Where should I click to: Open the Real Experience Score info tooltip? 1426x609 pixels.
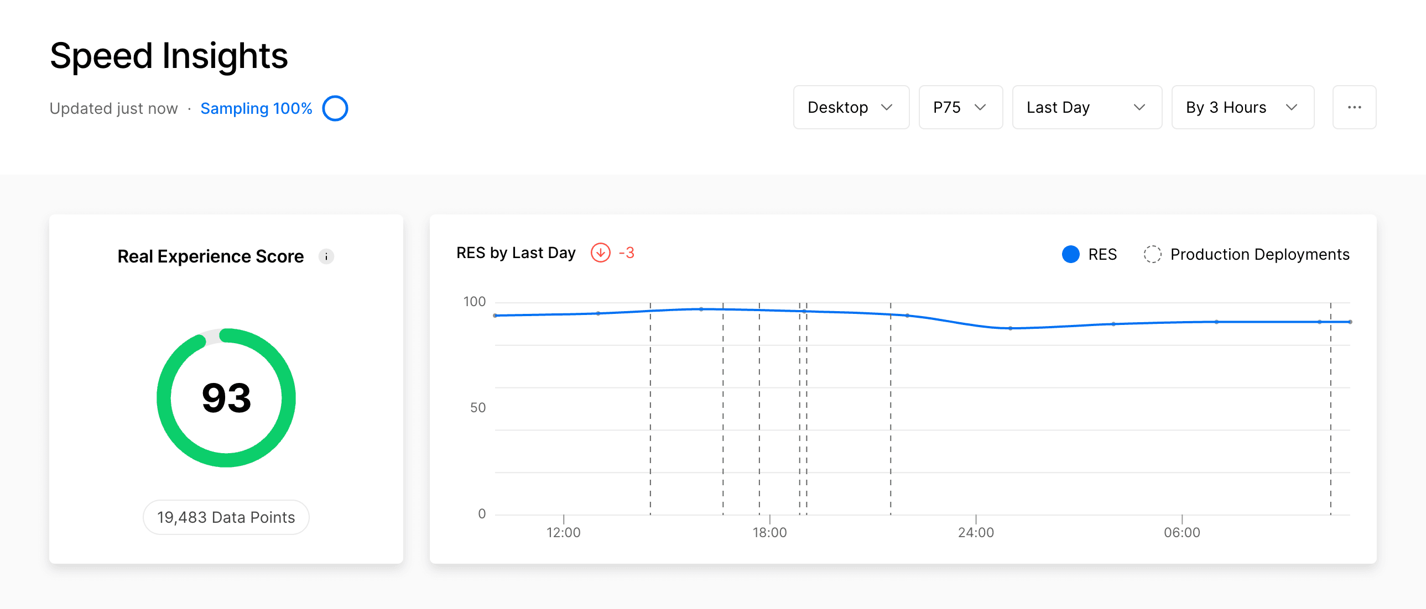(x=326, y=256)
